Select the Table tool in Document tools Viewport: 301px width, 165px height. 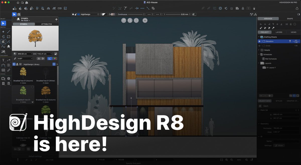[3, 70]
